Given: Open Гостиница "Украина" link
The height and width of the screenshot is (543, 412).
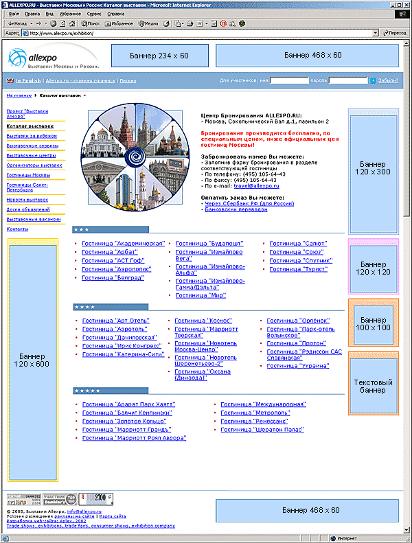Looking at the screenshot, I should 298,366.
